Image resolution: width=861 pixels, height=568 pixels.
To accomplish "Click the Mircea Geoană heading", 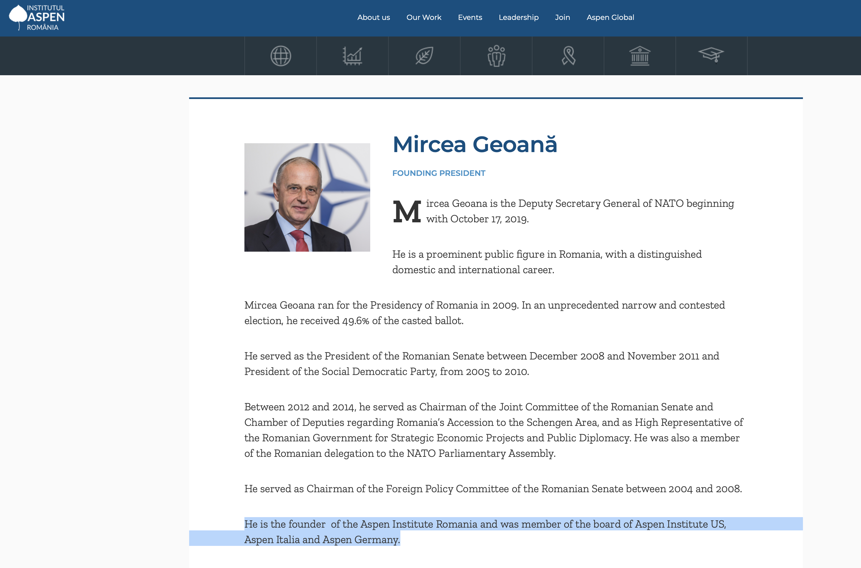I will [x=474, y=145].
